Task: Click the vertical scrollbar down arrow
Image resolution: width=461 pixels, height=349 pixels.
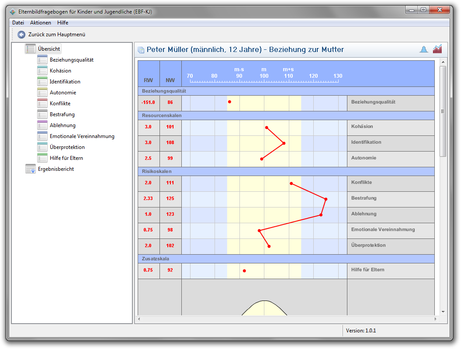Action: tap(443, 312)
